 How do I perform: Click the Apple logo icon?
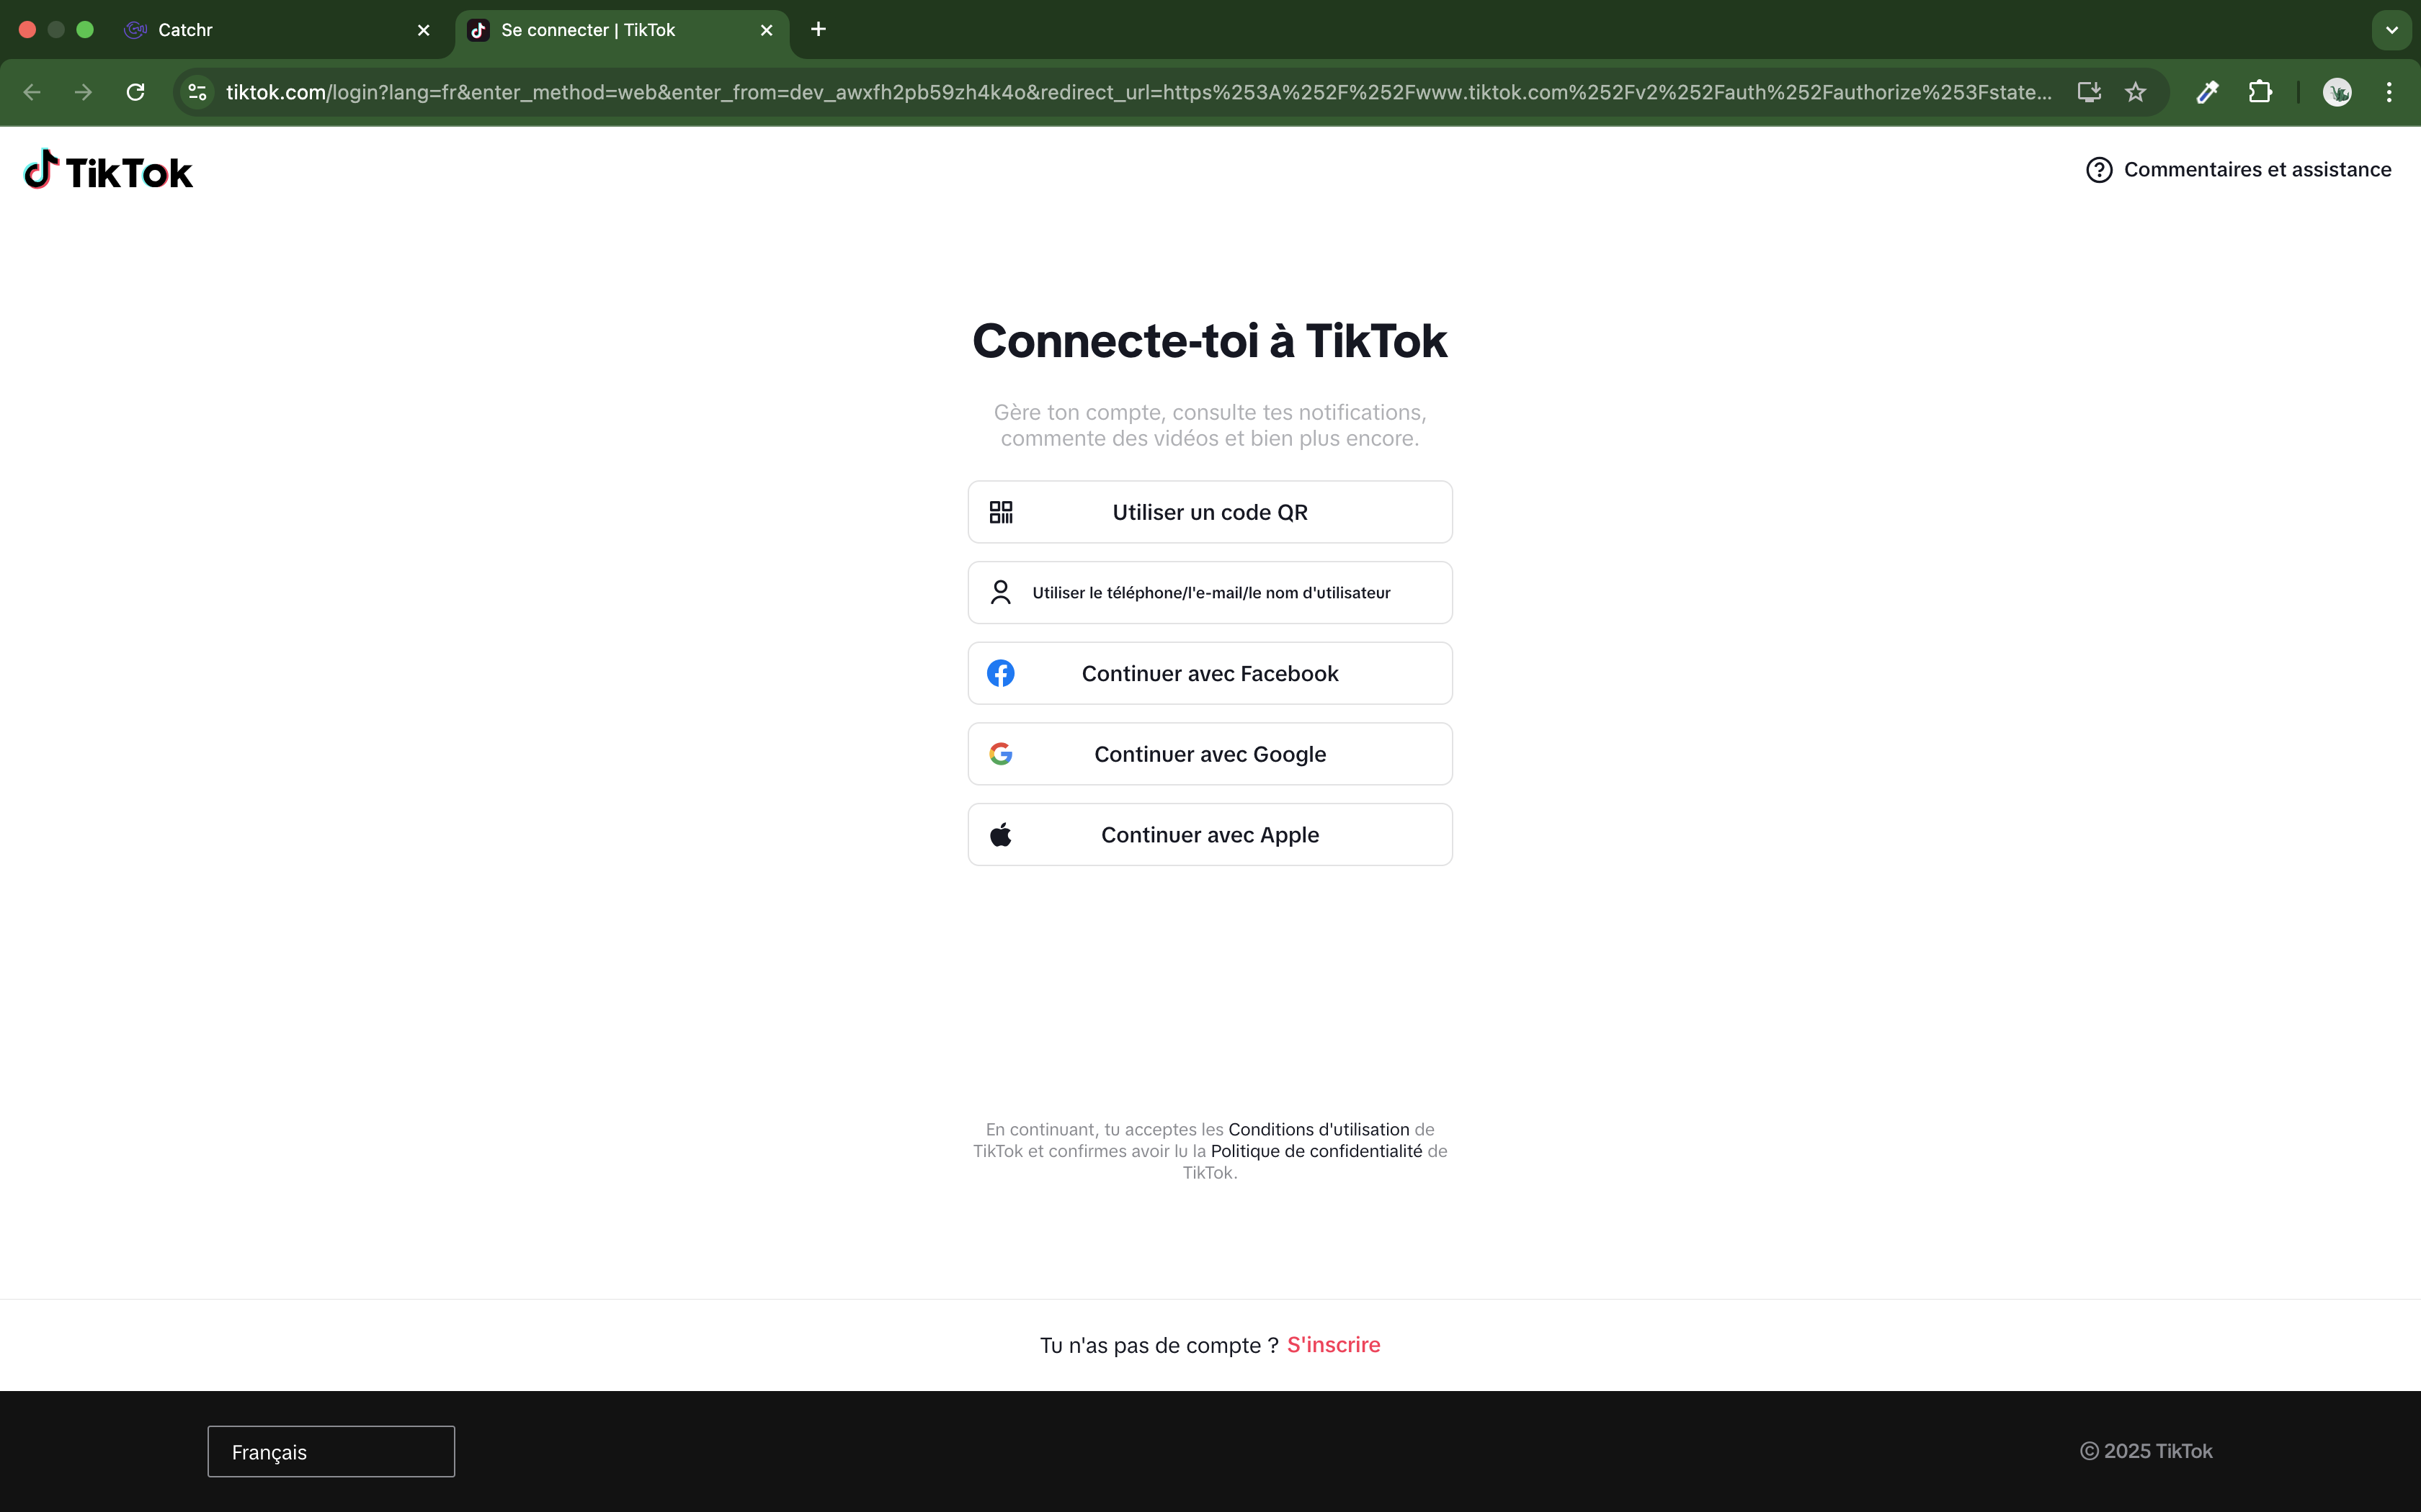tap(1000, 834)
